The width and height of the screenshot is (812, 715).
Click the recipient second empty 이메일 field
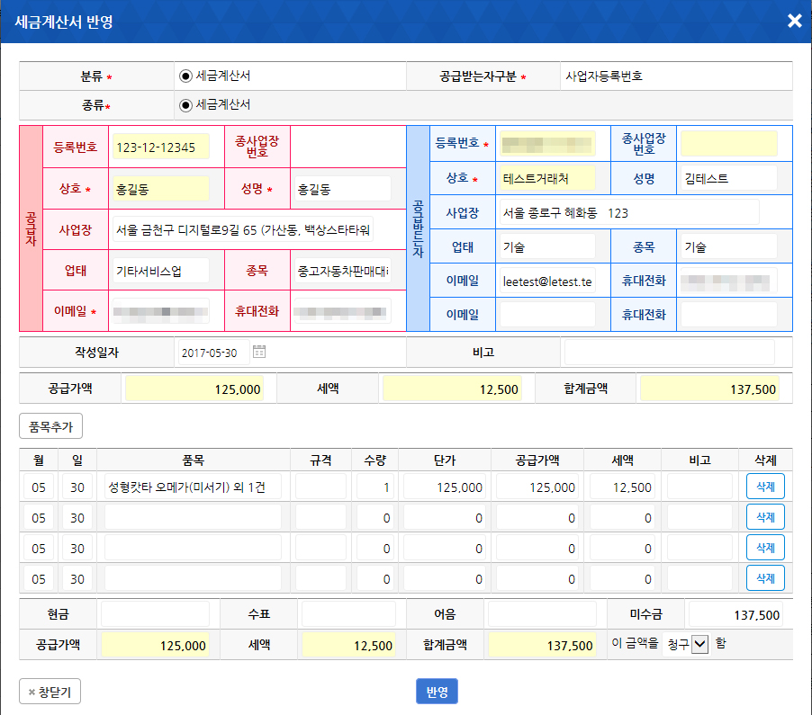pos(547,315)
